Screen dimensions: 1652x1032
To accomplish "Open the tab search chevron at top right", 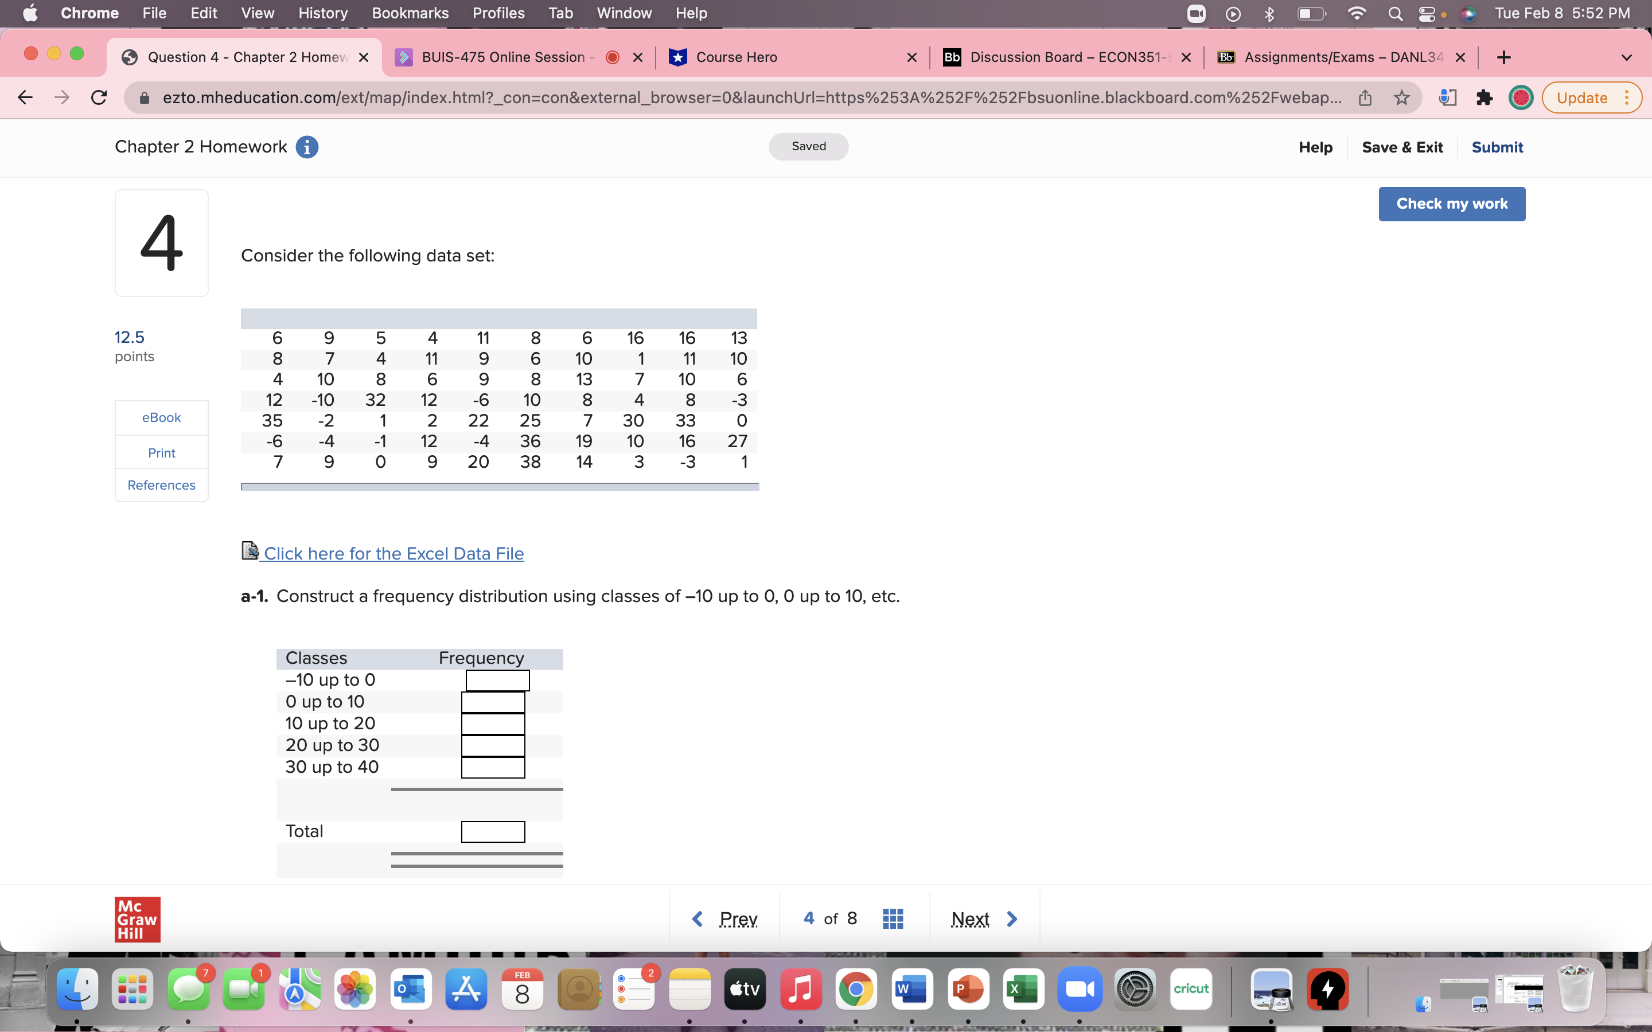I will 1627,57.
